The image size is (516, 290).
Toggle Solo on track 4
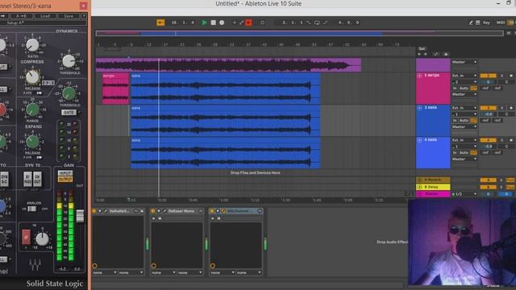point(501,140)
